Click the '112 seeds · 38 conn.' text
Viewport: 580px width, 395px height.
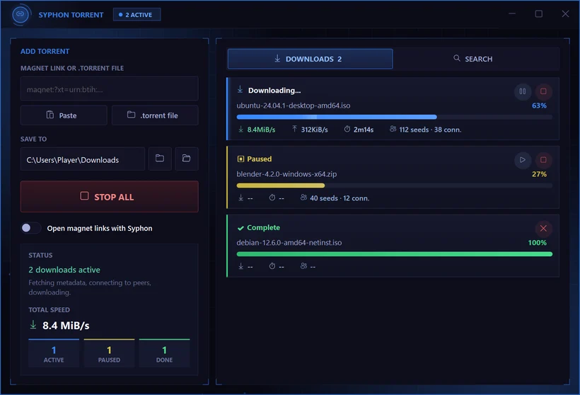click(x=430, y=130)
